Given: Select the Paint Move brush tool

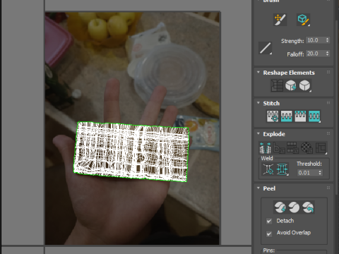Looking at the screenshot, I should tap(280, 20).
